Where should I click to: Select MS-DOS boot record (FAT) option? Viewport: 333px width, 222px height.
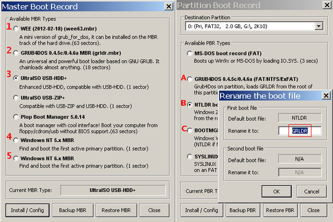189,53
